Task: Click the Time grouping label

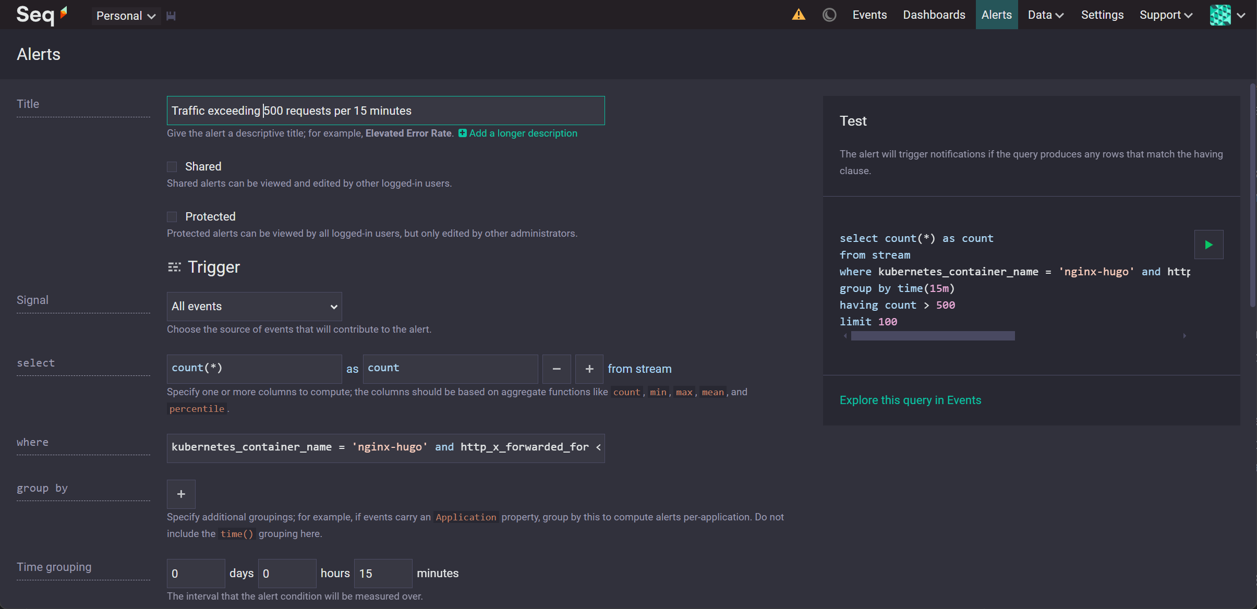Action: click(54, 567)
